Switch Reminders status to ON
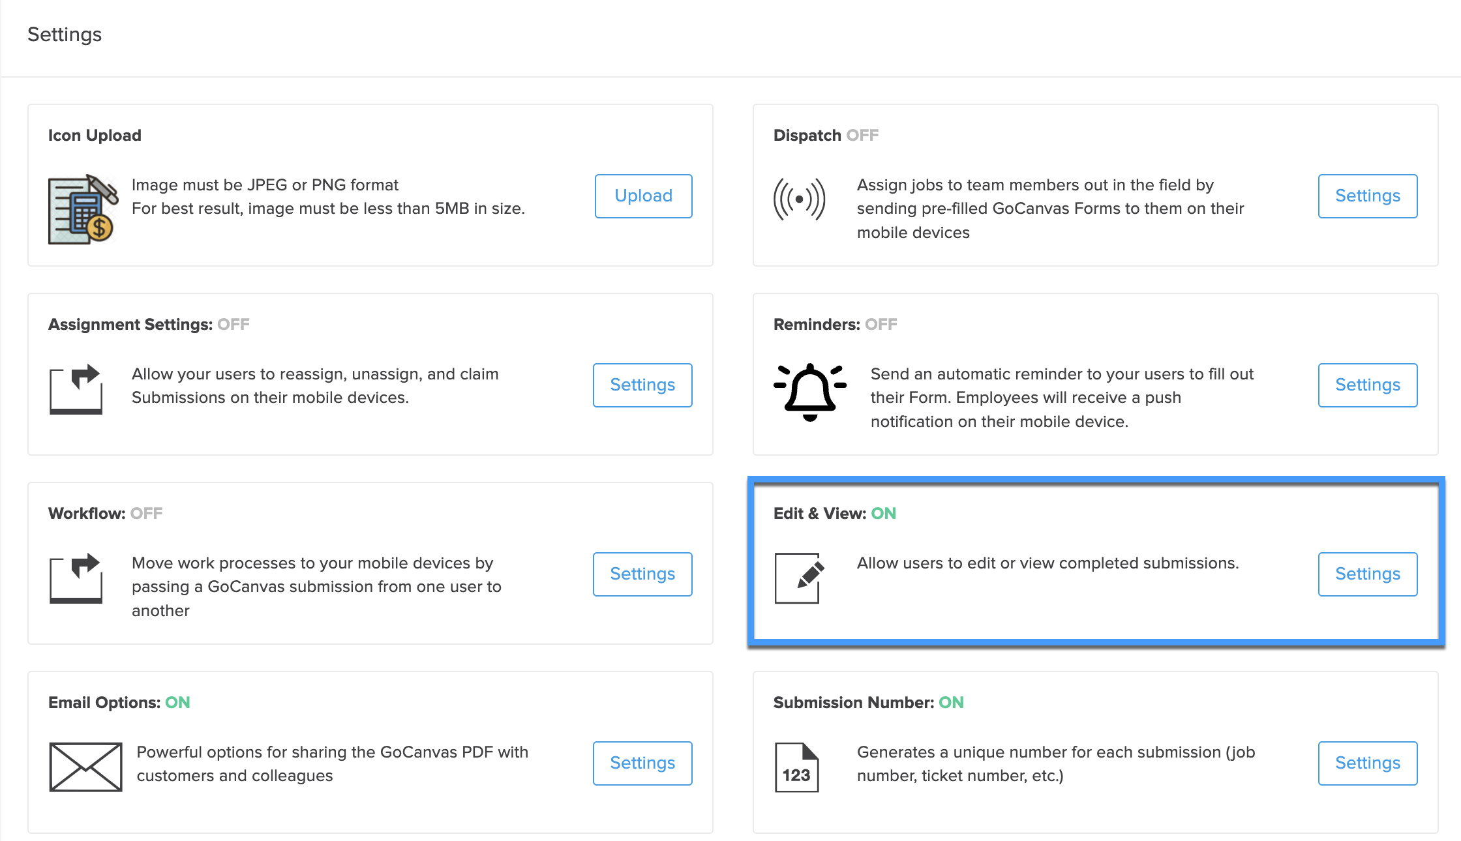Screen dimensions: 1461x841 tap(881, 323)
